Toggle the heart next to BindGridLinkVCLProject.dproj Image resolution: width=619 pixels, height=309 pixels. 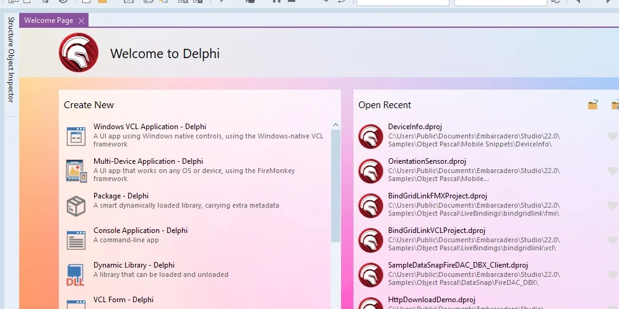pos(612,240)
